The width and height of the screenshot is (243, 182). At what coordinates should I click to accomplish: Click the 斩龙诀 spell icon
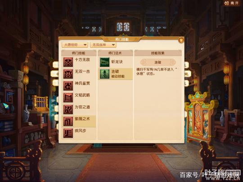pos(104,62)
